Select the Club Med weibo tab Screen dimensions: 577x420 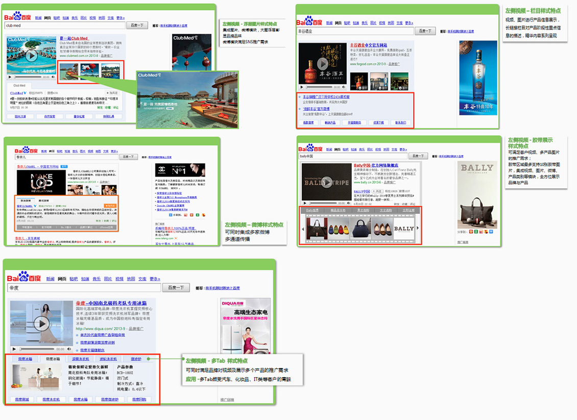pyautogui.click(x=19, y=85)
